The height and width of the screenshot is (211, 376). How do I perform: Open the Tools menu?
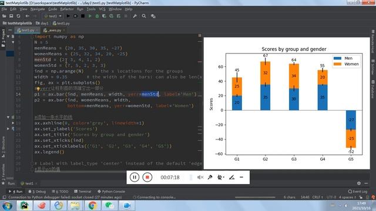pyautogui.click(x=91, y=9)
